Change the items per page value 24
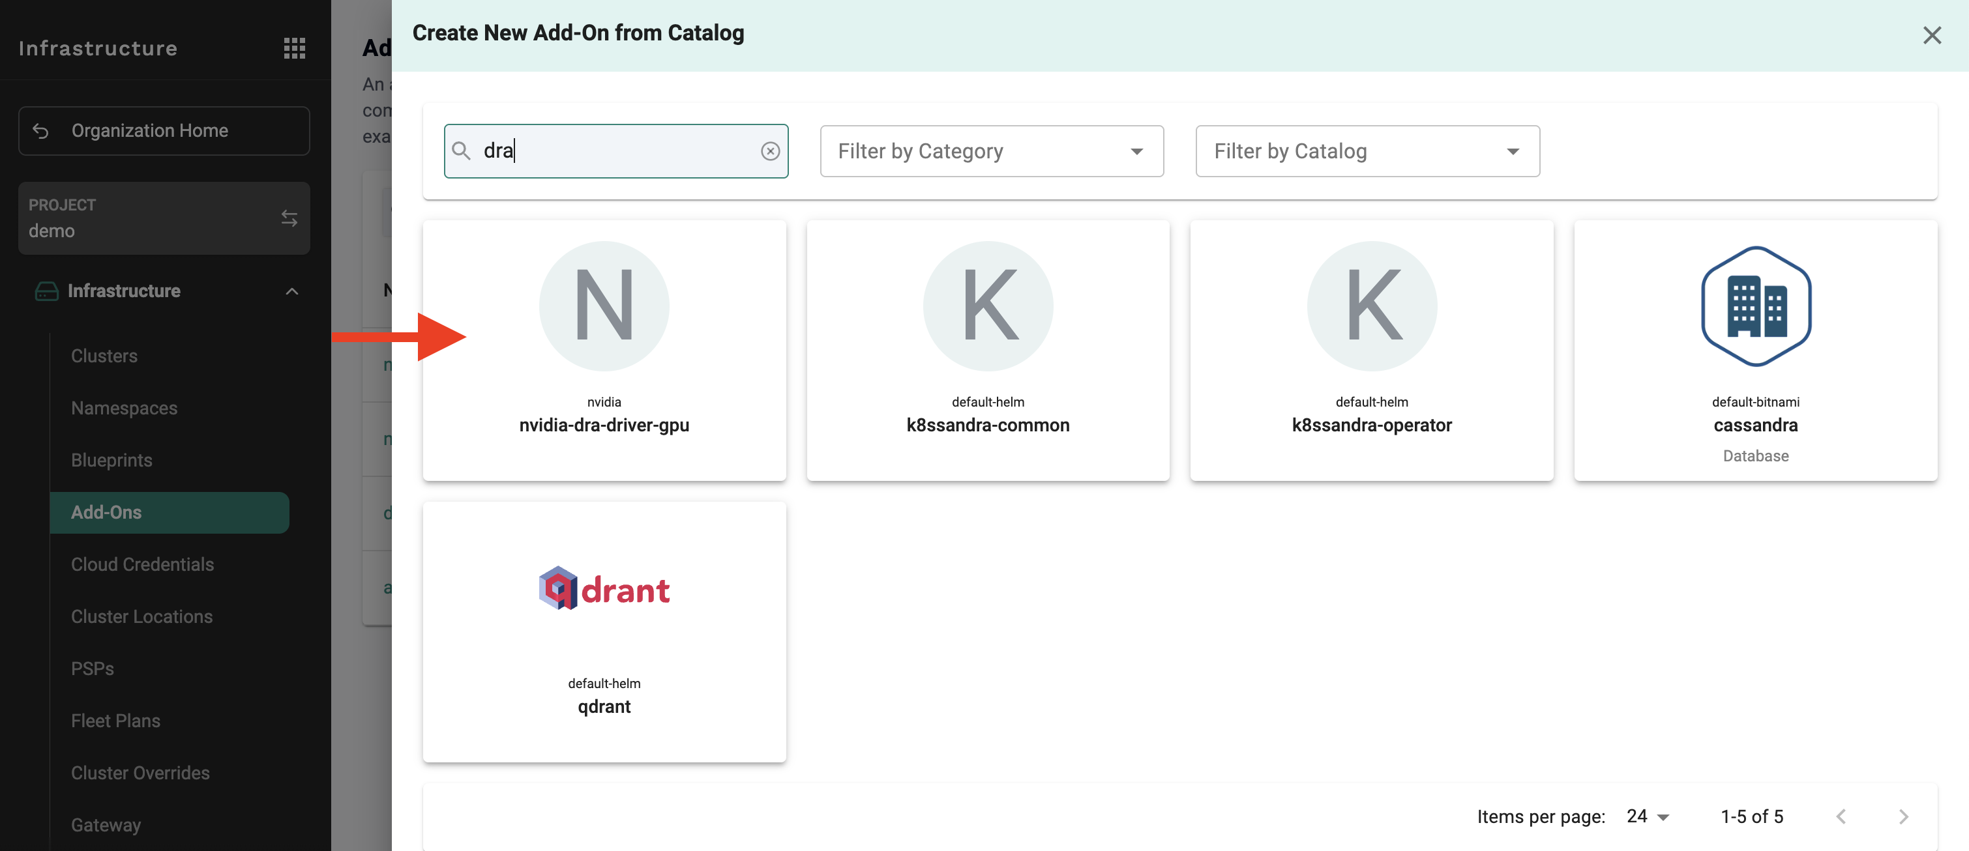Image resolution: width=1969 pixels, height=851 pixels. click(1647, 816)
